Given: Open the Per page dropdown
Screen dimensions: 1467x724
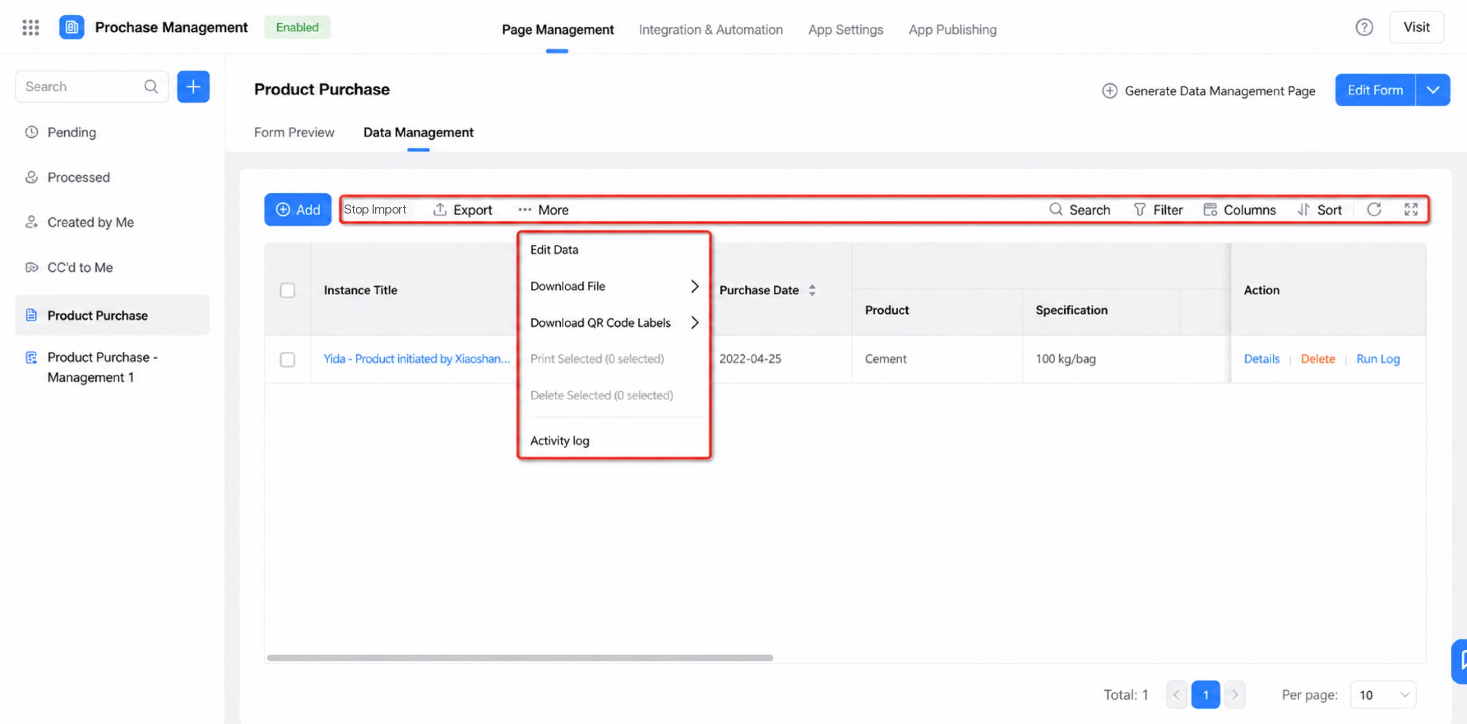Looking at the screenshot, I should click(x=1383, y=694).
